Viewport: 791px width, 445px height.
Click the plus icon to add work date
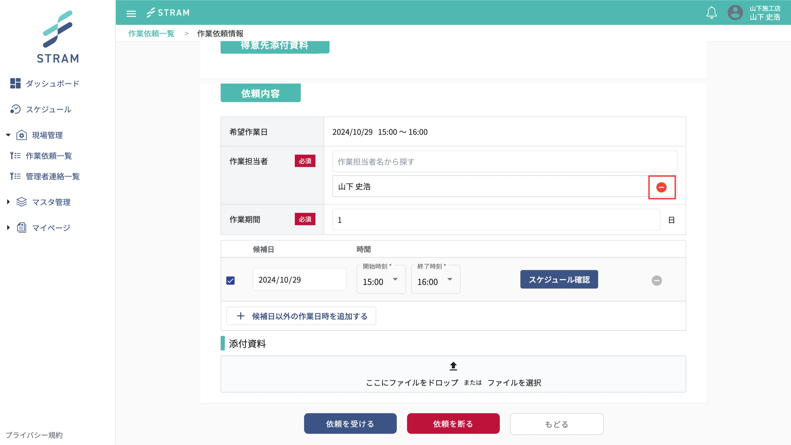click(x=241, y=316)
